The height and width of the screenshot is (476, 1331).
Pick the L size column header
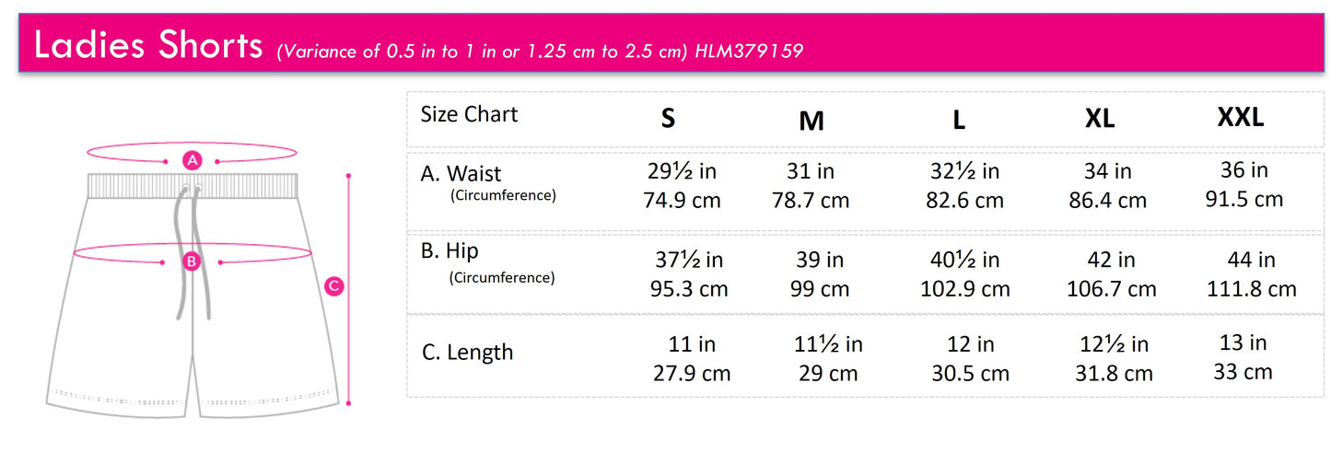coord(959,120)
